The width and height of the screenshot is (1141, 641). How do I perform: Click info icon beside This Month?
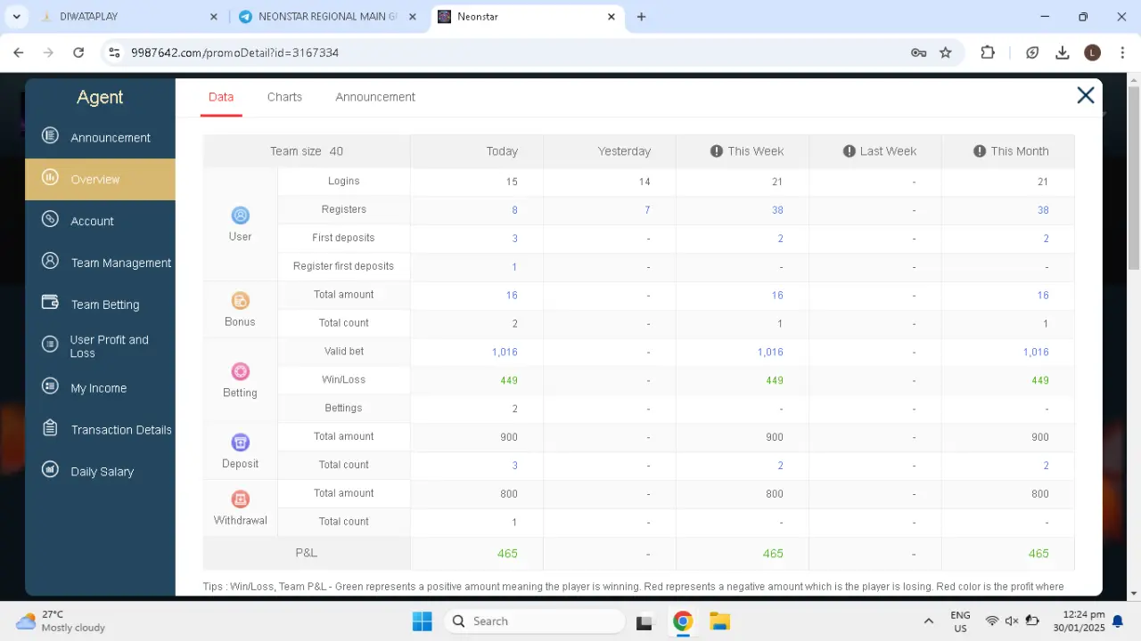[x=980, y=151]
